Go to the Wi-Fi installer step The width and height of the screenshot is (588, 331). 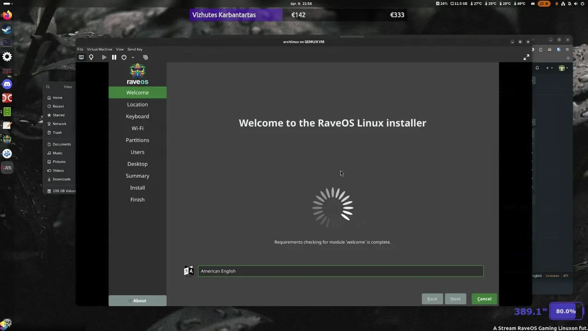137,128
